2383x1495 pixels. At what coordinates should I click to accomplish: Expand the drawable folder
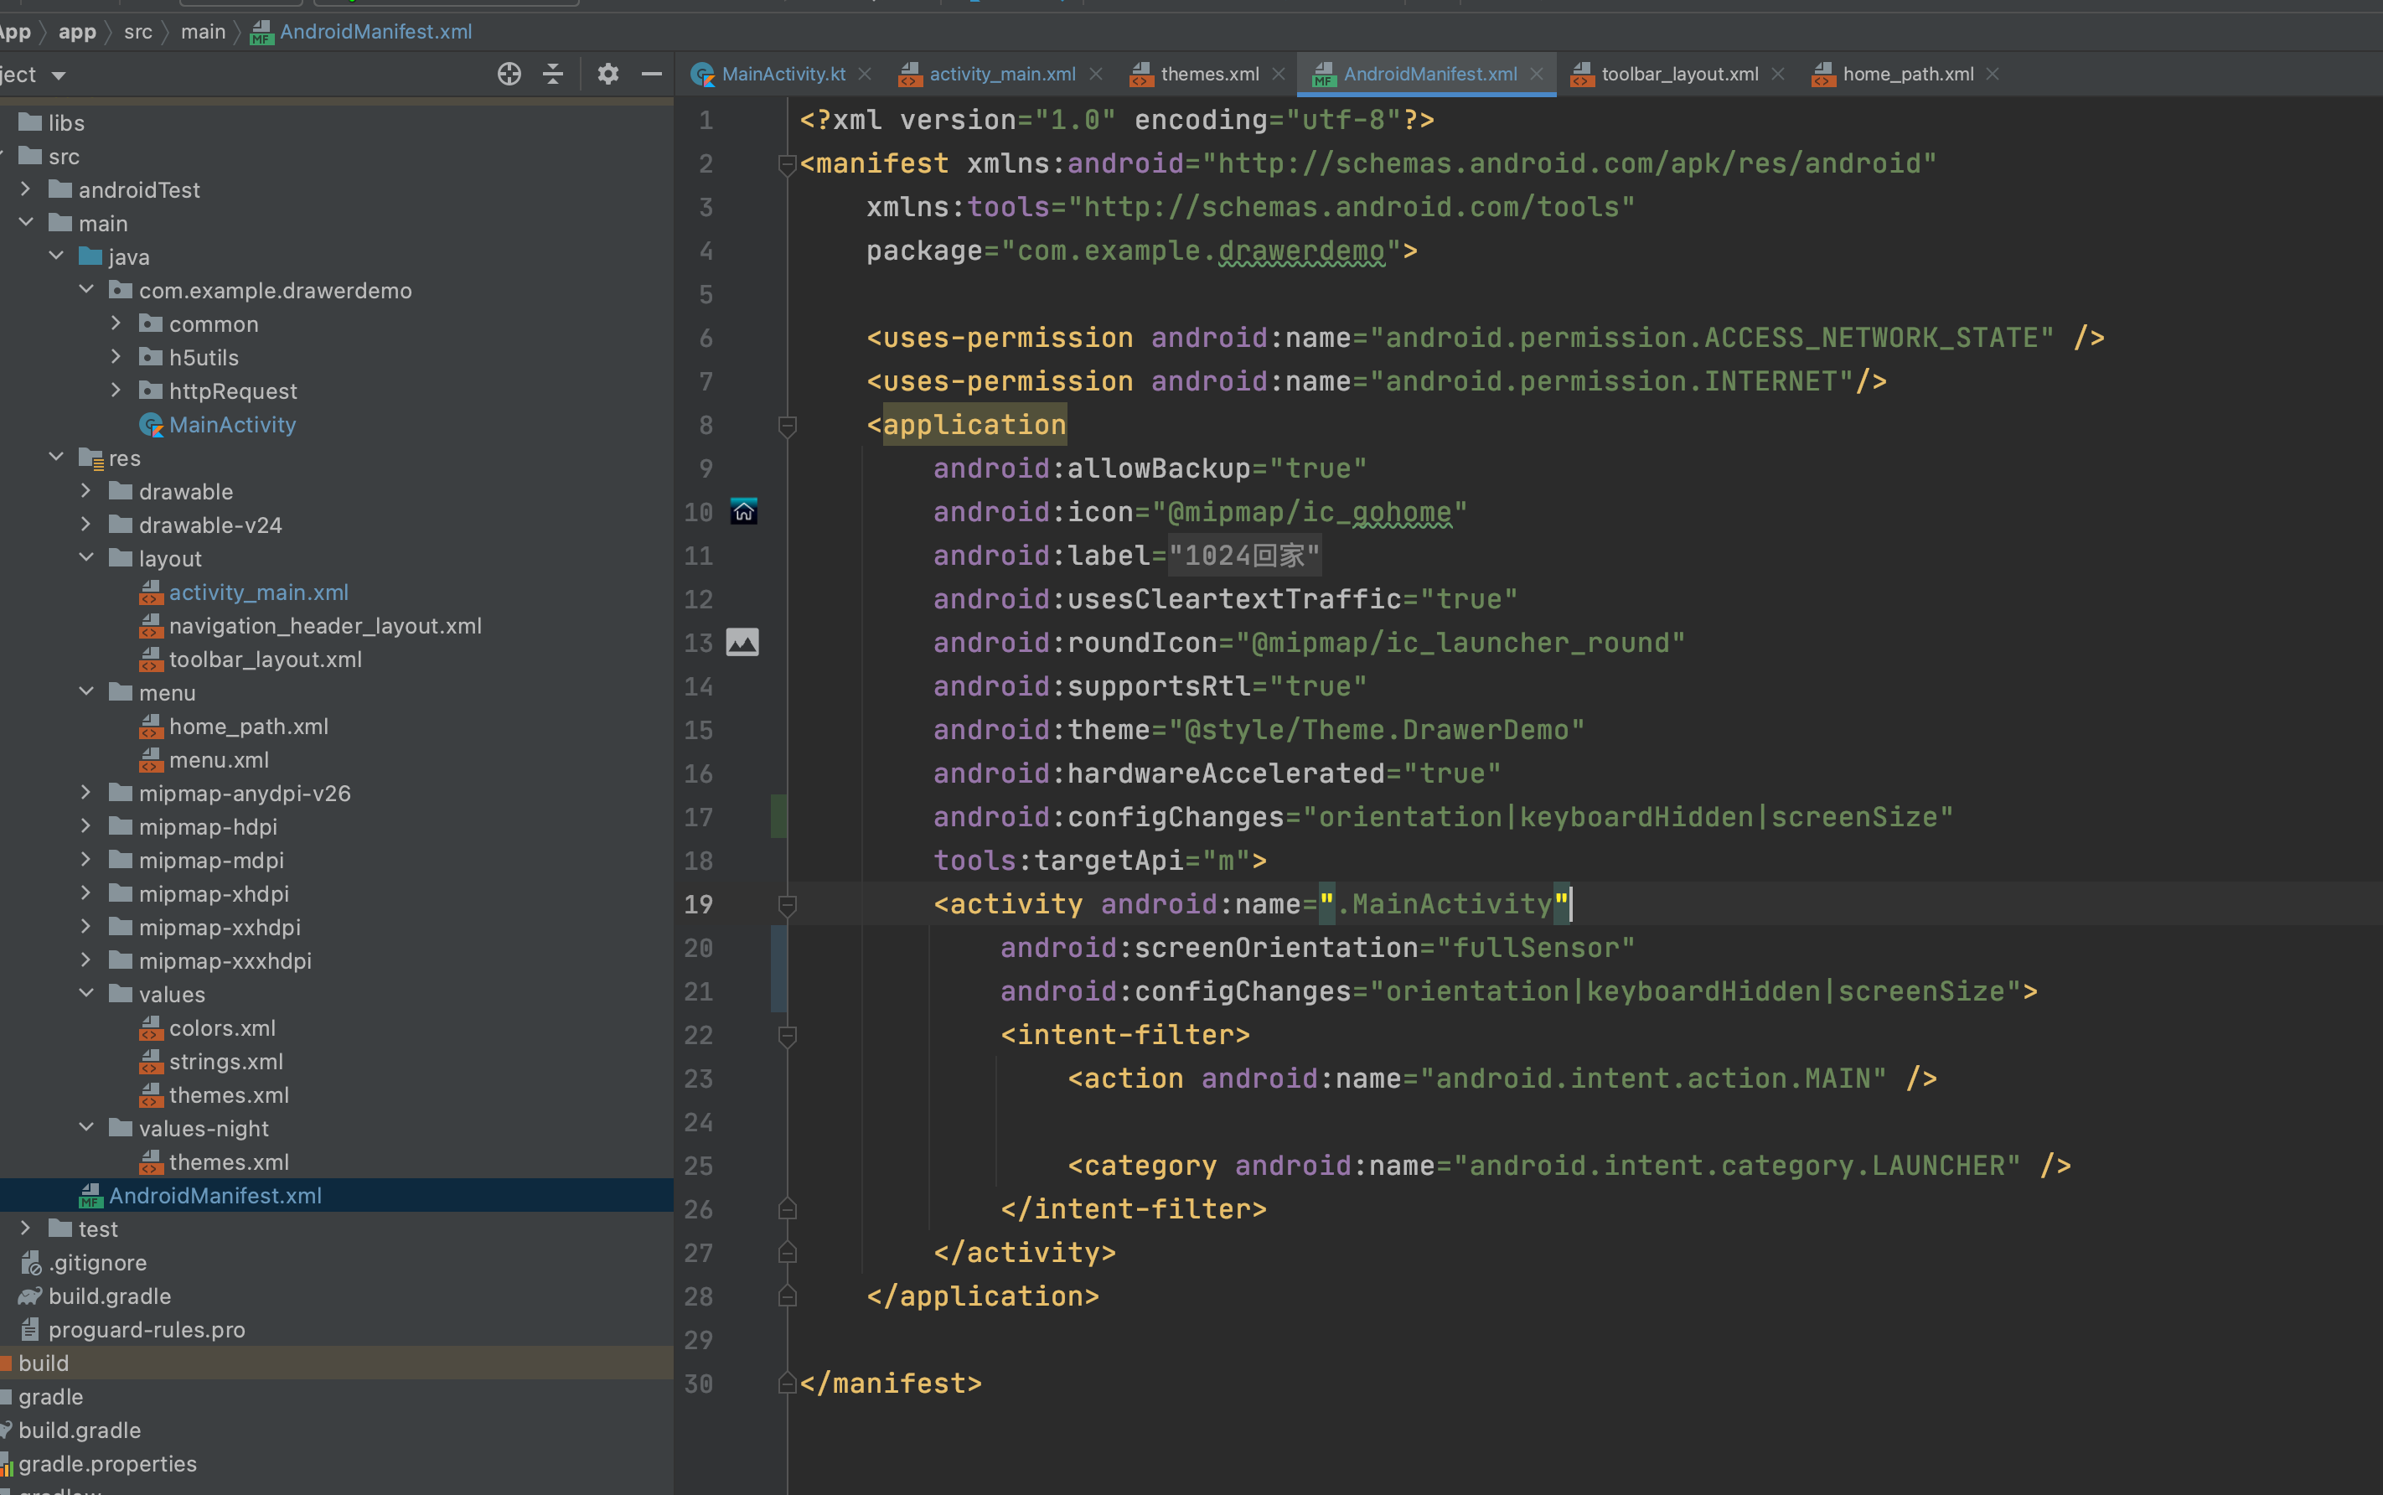click(x=87, y=491)
